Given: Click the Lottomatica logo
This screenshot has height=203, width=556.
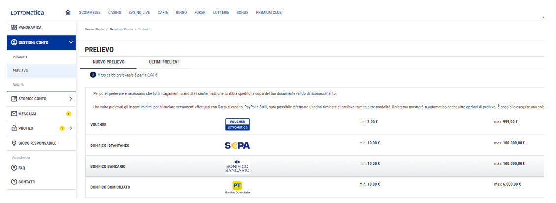Looking at the screenshot, I should pyautogui.click(x=27, y=13).
